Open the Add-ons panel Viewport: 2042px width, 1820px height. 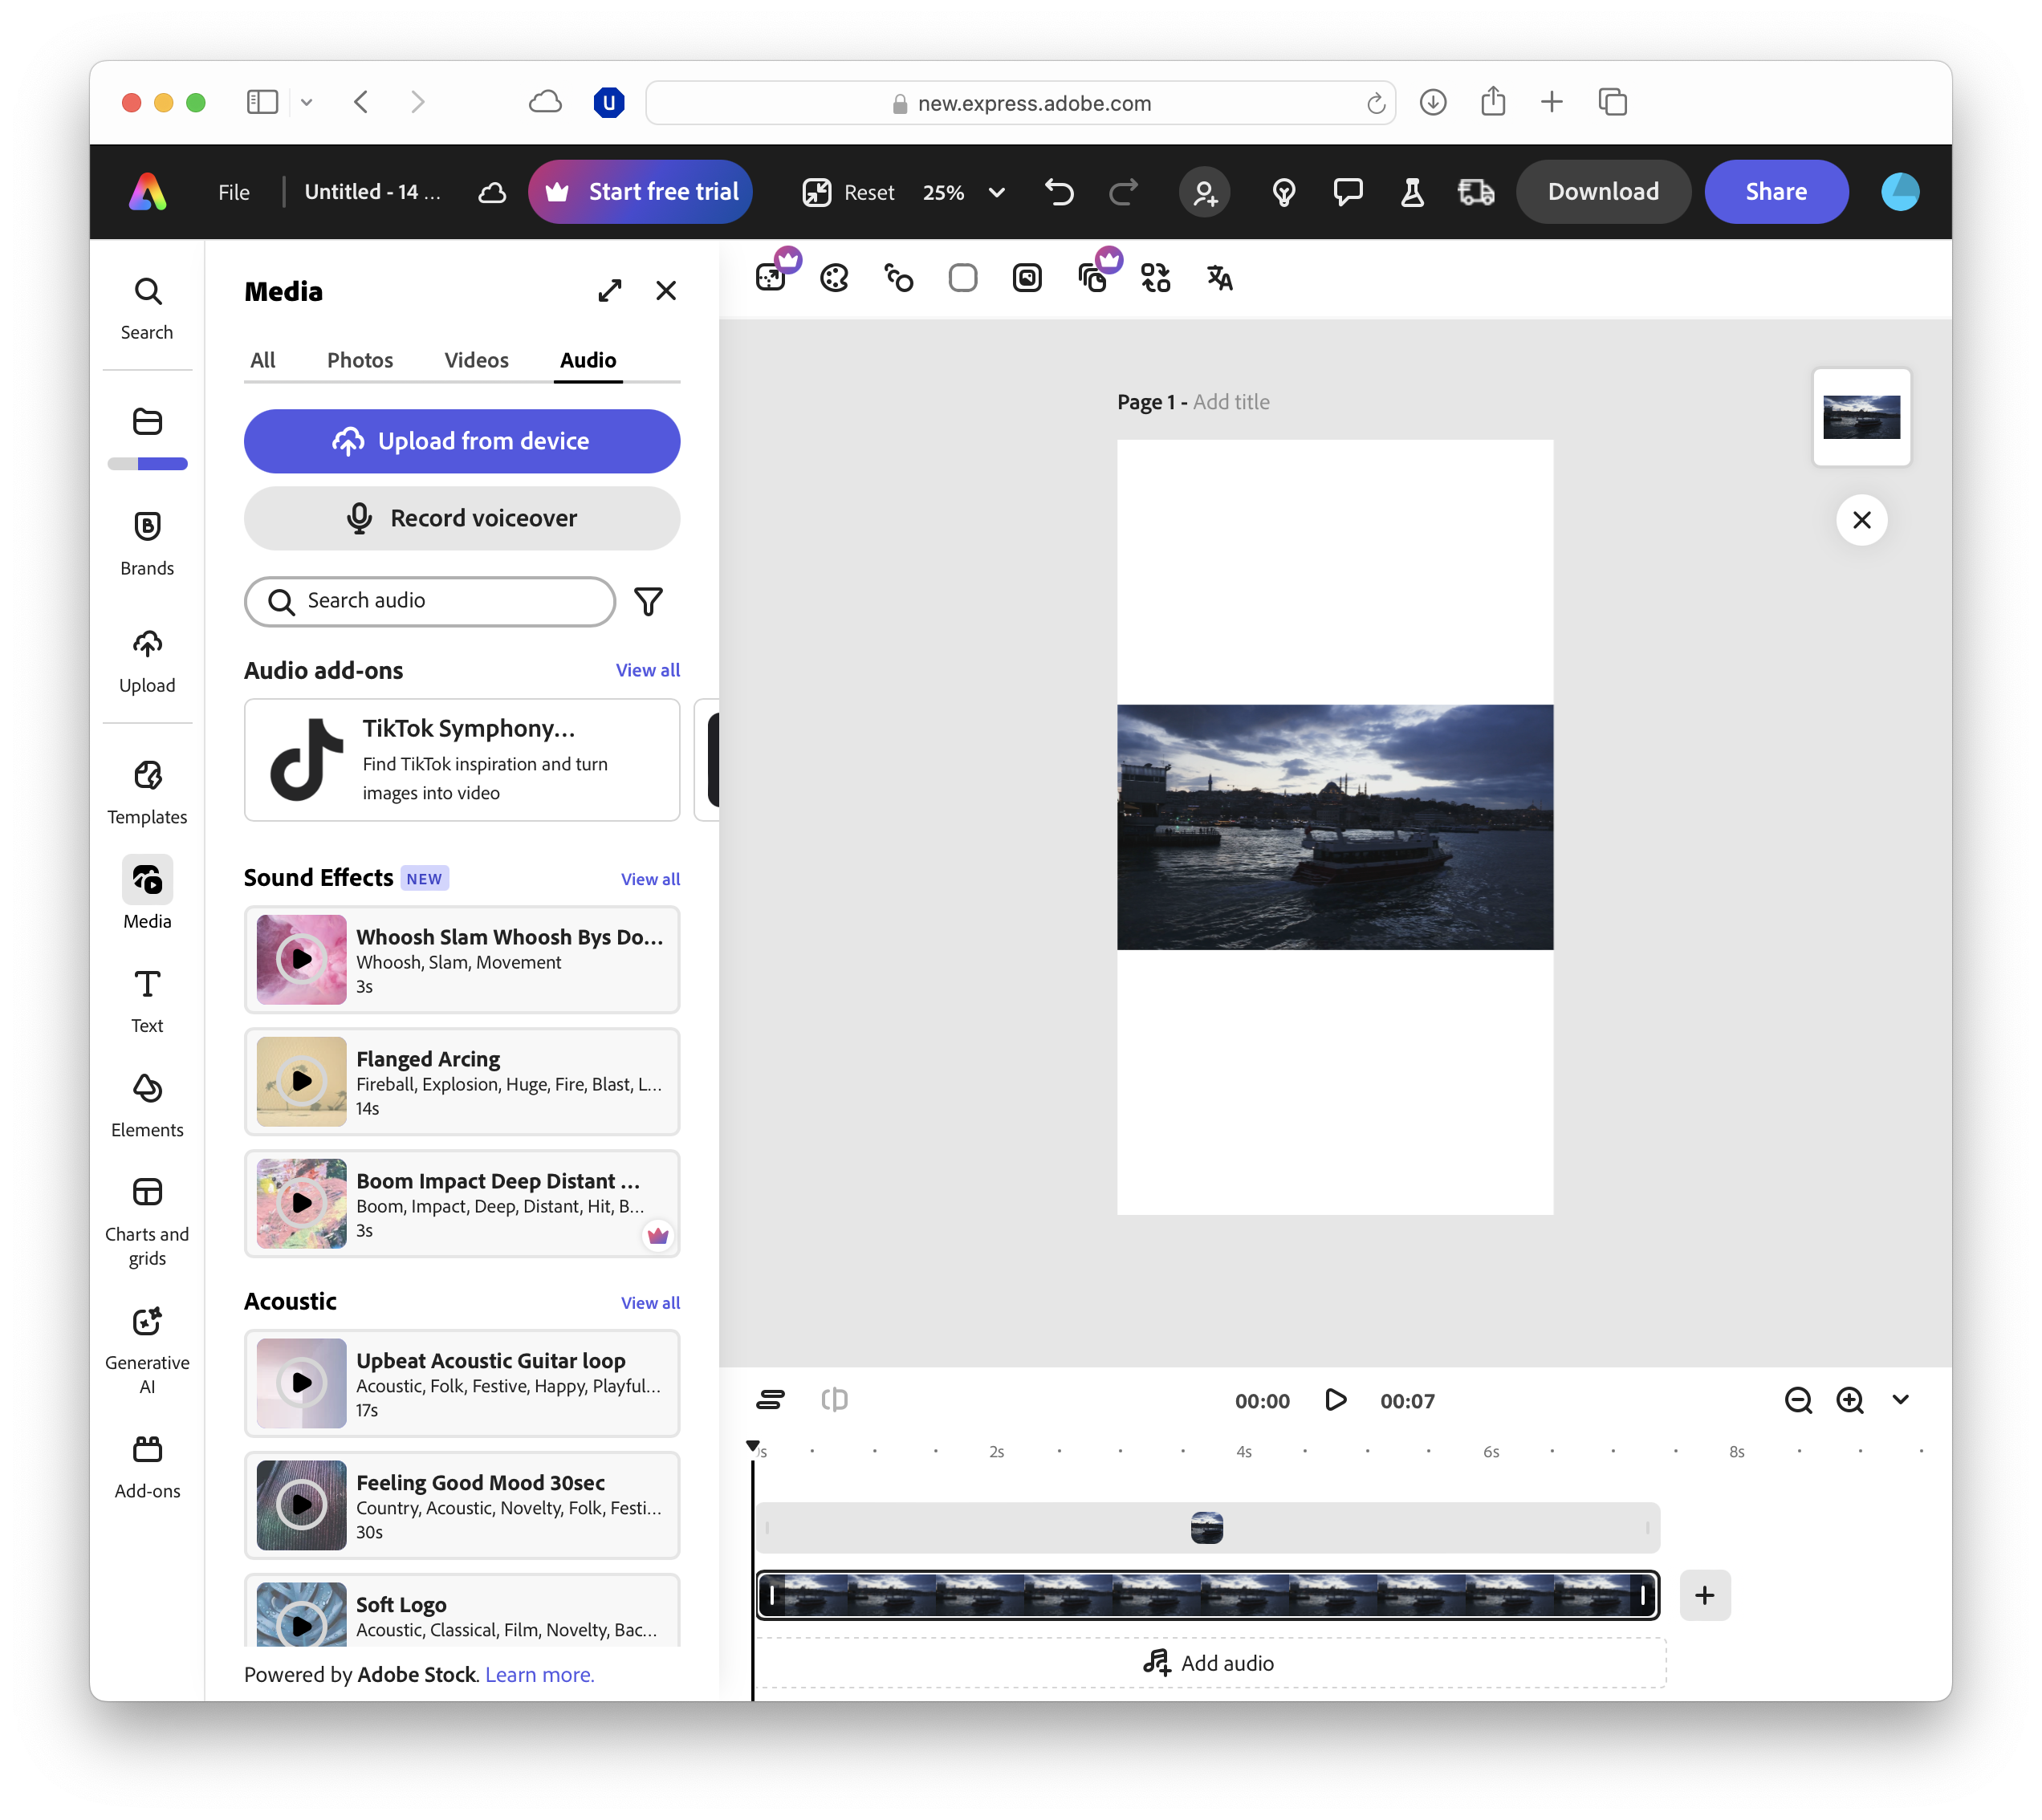(x=147, y=1467)
